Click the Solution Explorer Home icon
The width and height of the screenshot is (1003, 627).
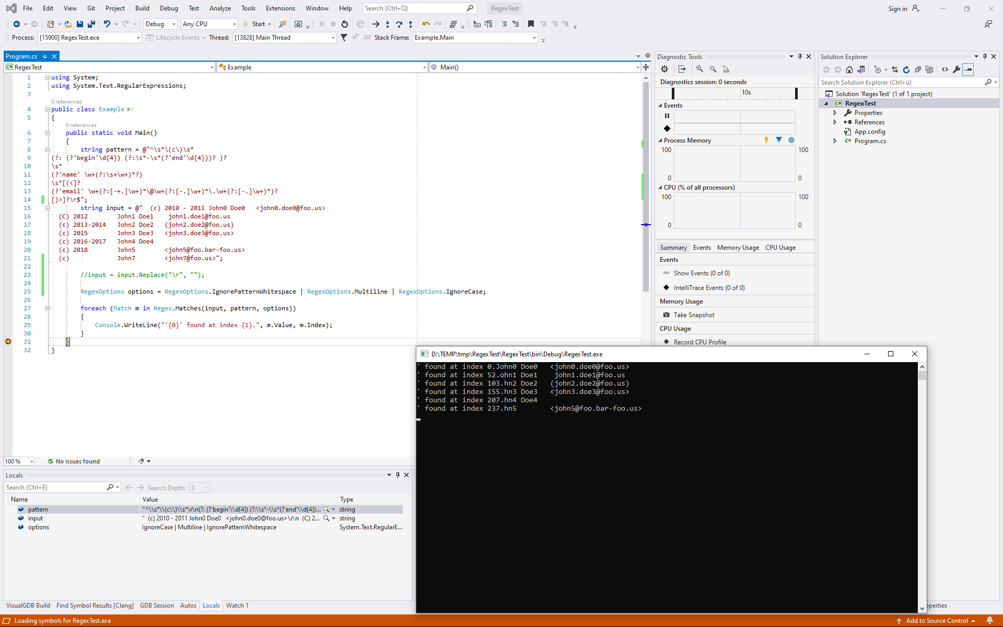click(x=849, y=69)
